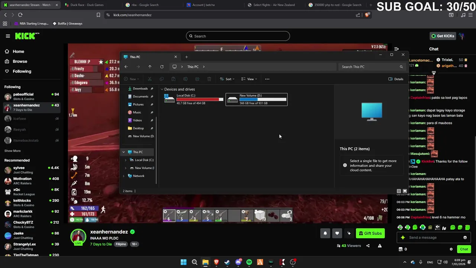Select Local Disk (C:) drive tile
The image size is (476, 268).
tap(194, 99)
